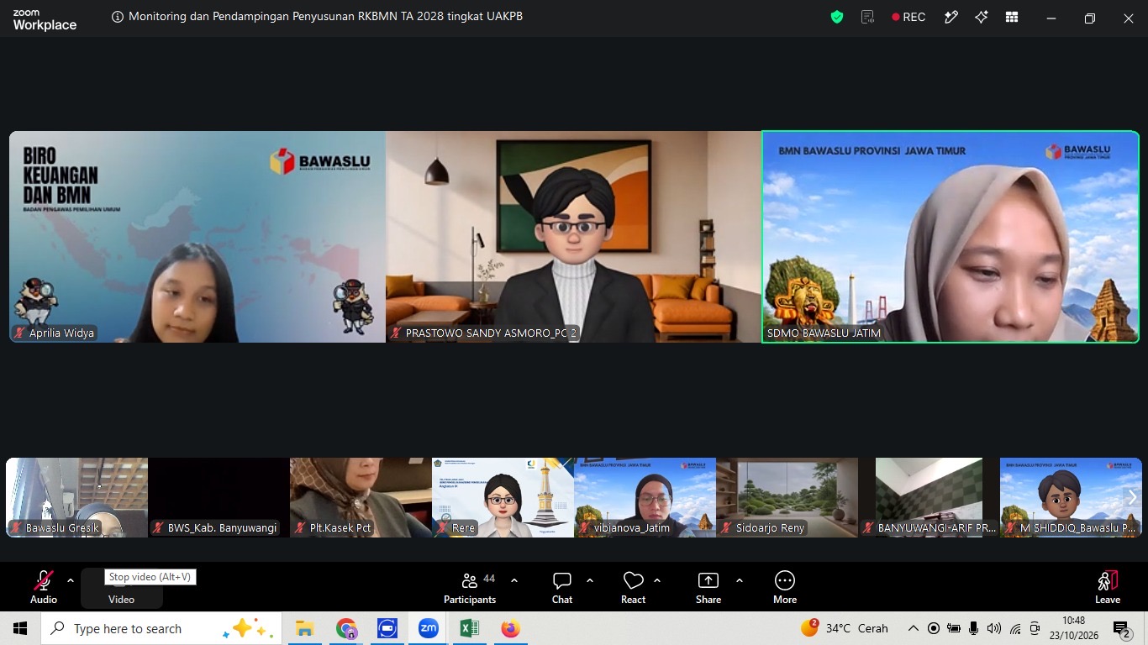
Task: Open the Participants list with 44 members
Action: (x=470, y=588)
